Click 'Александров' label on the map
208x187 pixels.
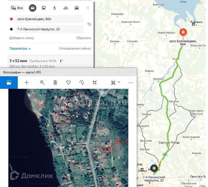click(191, 137)
